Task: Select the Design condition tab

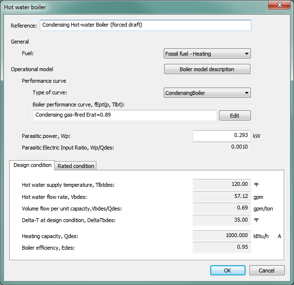Action: click(x=32, y=165)
